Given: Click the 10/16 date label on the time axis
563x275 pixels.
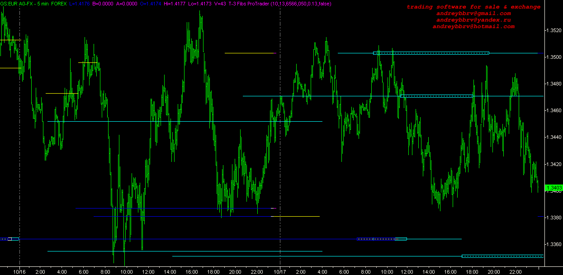Looking at the screenshot, I should [19, 271].
